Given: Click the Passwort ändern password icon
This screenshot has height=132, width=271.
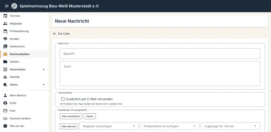Looking at the screenshot, I should pyautogui.click(x=5, y=118).
